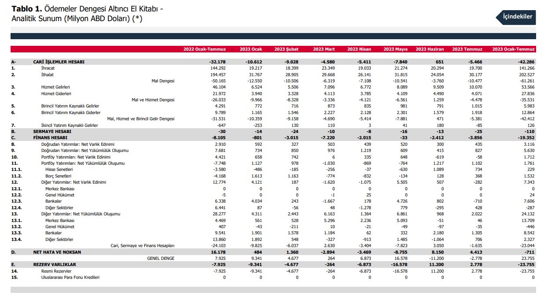548x296 pixels.
Task: Select the value '651' under 2023 Haziran
Action: point(441,62)
